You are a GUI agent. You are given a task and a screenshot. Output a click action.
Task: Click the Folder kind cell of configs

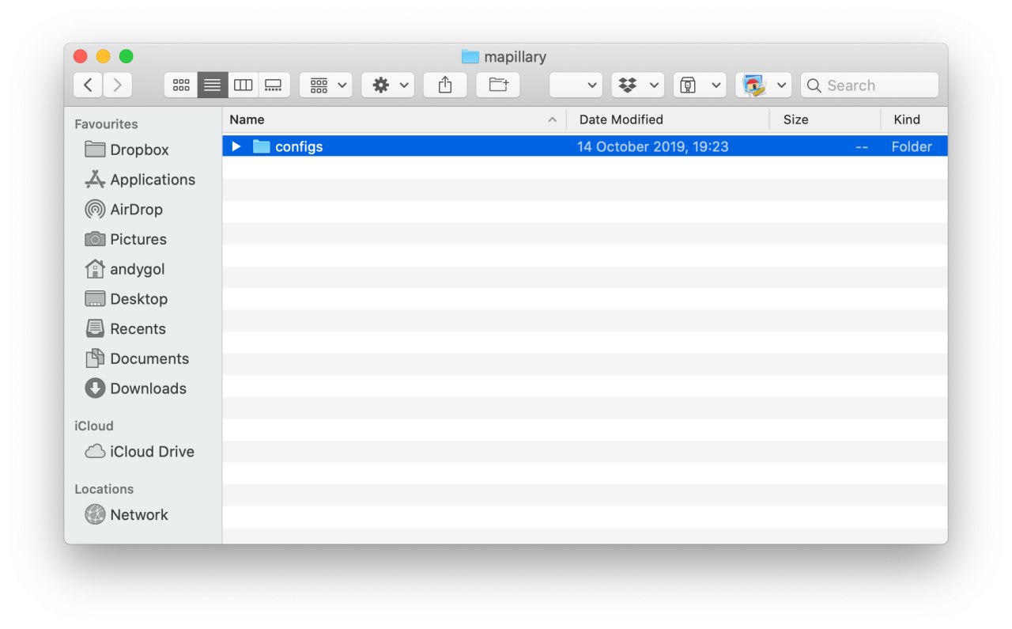(x=912, y=146)
